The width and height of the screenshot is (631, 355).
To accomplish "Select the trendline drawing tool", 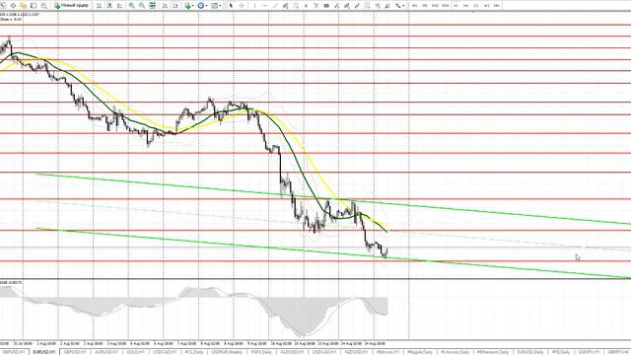I will [275, 6].
